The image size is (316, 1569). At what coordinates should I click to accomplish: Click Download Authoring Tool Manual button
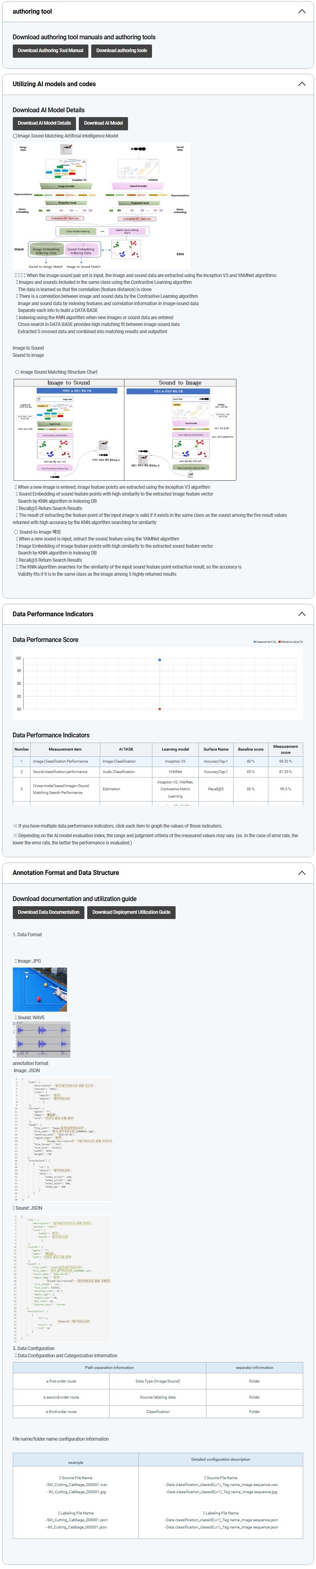click(x=50, y=51)
